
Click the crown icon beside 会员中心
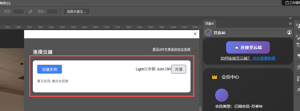click(x=214, y=77)
